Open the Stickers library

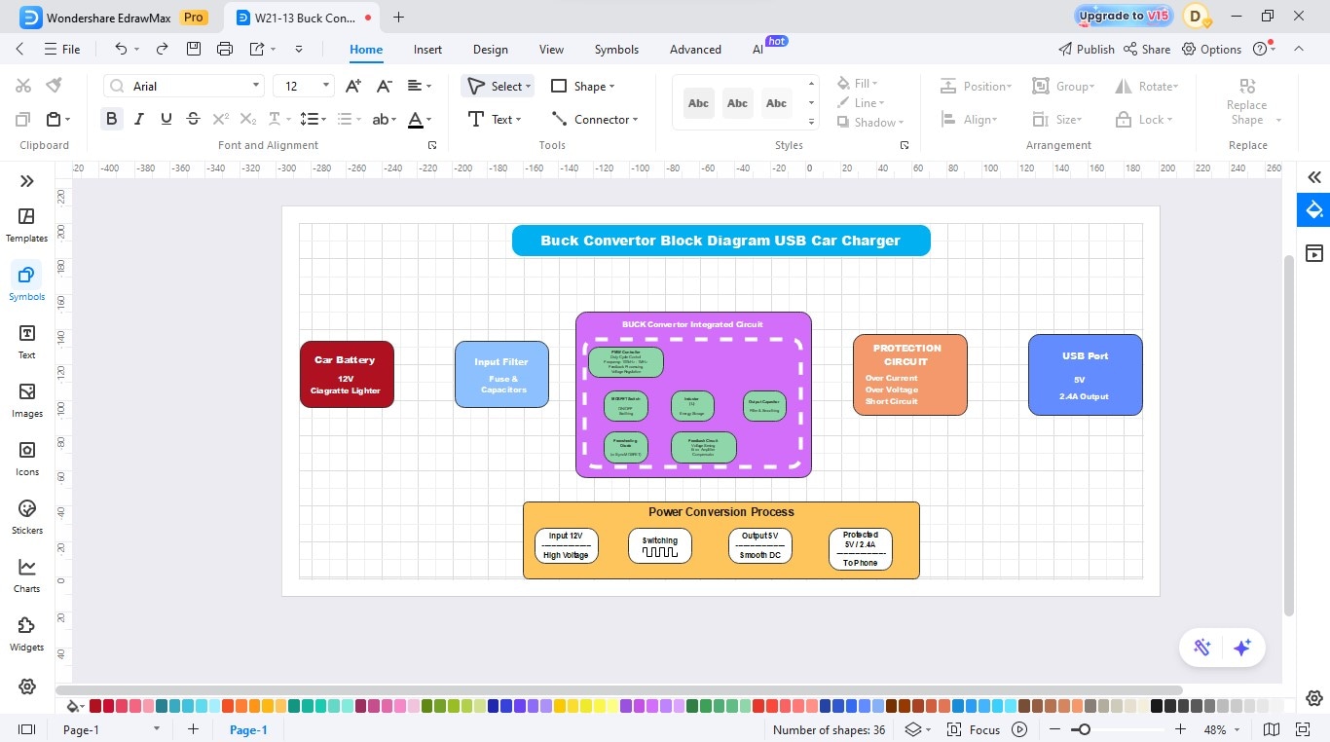(26, 517)
